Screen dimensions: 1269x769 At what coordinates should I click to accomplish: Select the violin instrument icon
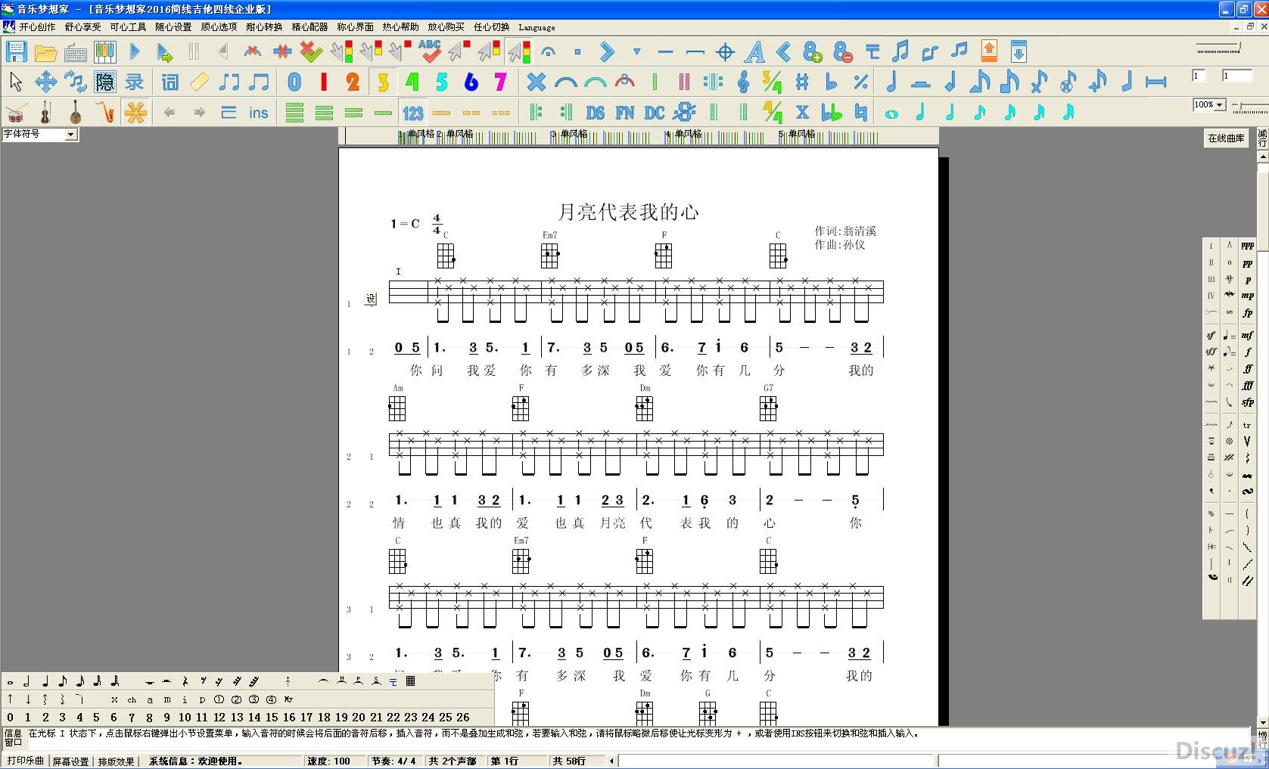click(x=45, y=113)
